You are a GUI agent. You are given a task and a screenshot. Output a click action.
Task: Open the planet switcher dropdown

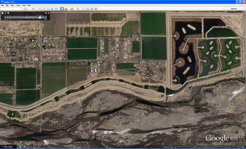72,9
